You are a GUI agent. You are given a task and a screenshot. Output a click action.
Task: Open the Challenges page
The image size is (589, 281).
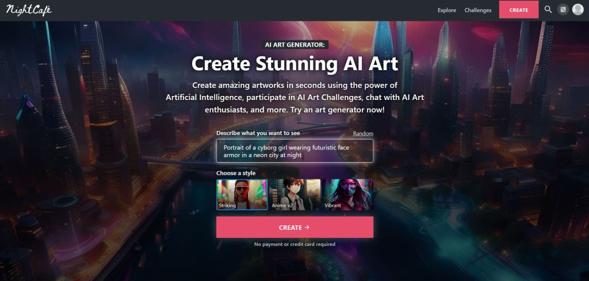(478, 10)
